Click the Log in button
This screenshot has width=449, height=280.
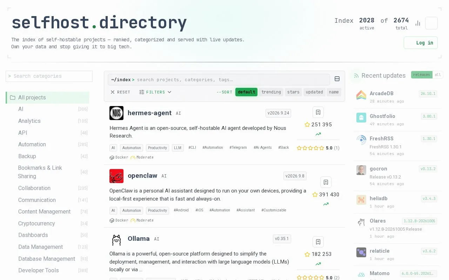[421, 43]
